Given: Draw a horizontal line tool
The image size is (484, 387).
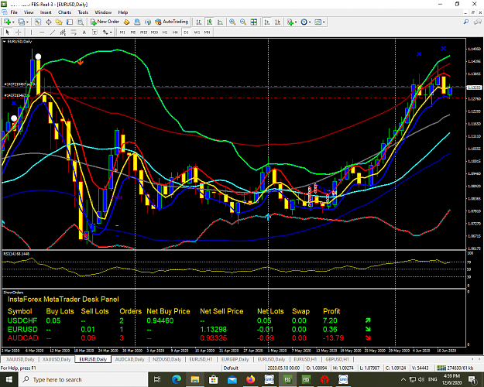Looking at the screenshot, I should click(42, 32).
